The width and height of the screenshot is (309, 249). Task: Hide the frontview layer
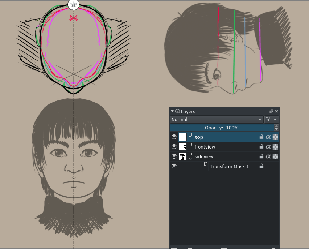(x=174, y=147)
